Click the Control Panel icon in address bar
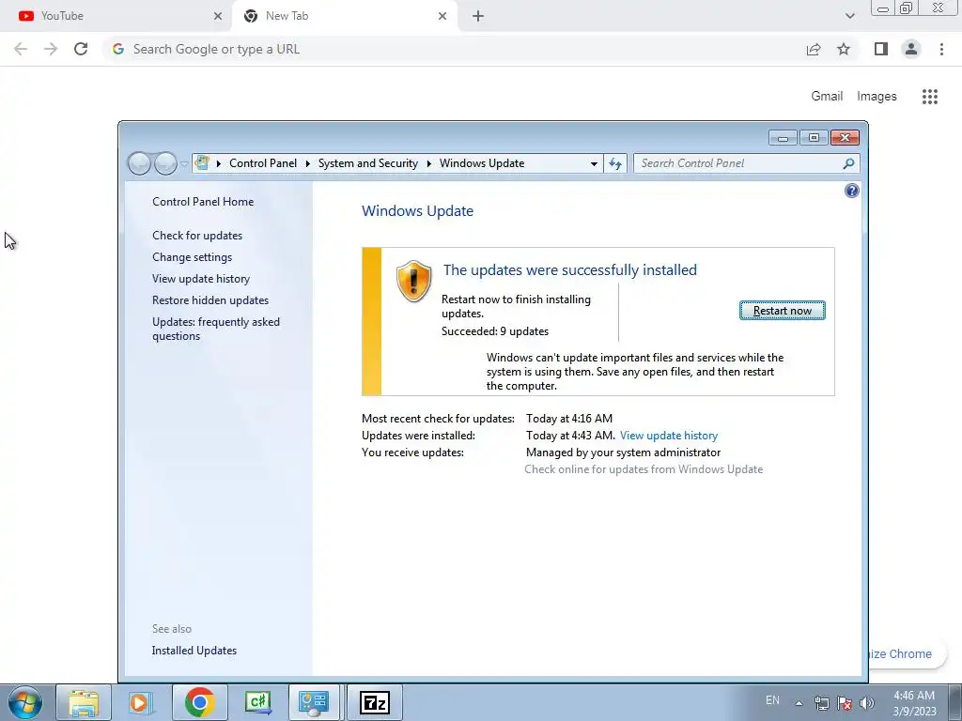The image size is (962, 721). click(x=202, y=163)
